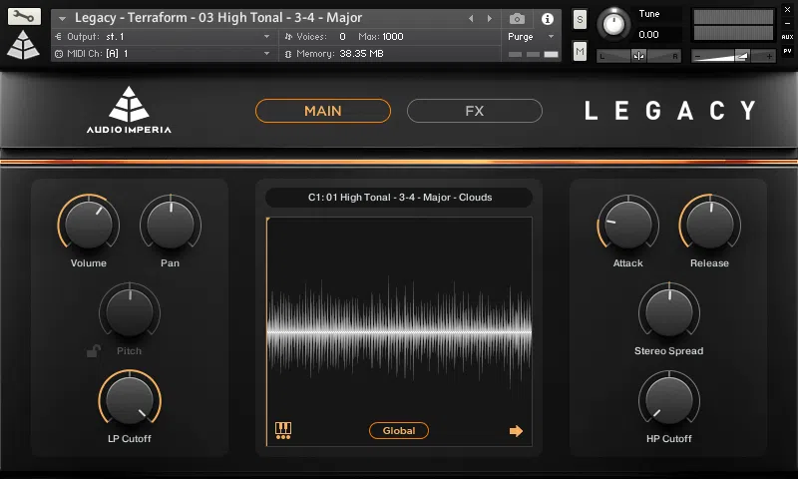Click the sample name C1: 01 High Tonal
The image size is (798, 479).
[400, 198]
